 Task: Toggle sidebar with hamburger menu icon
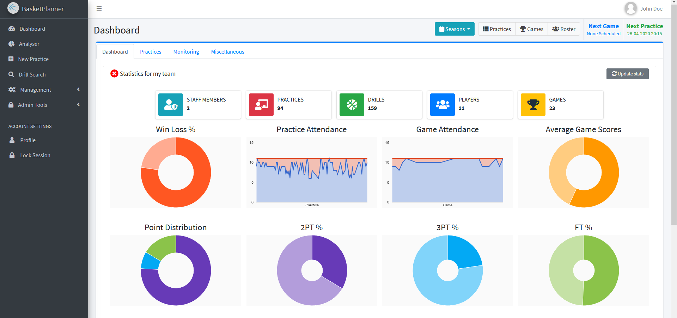click(x=99, y=8)
